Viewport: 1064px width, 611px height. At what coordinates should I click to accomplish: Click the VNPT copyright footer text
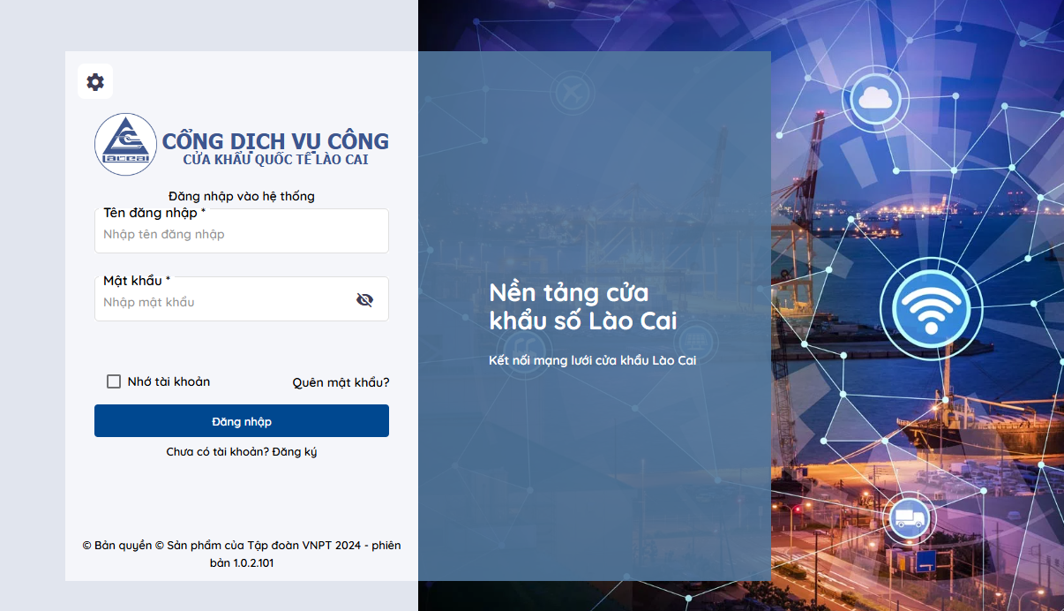pyautogui.click(x=242, y=554)
